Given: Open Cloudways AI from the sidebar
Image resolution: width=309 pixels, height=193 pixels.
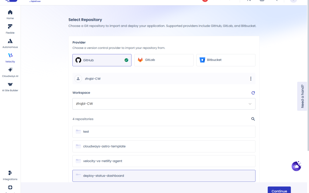Looking at the screenshot, I should click(10, 72).
